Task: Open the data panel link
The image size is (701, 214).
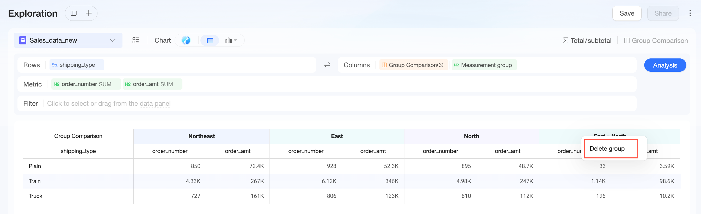Action: coord(155,103)
